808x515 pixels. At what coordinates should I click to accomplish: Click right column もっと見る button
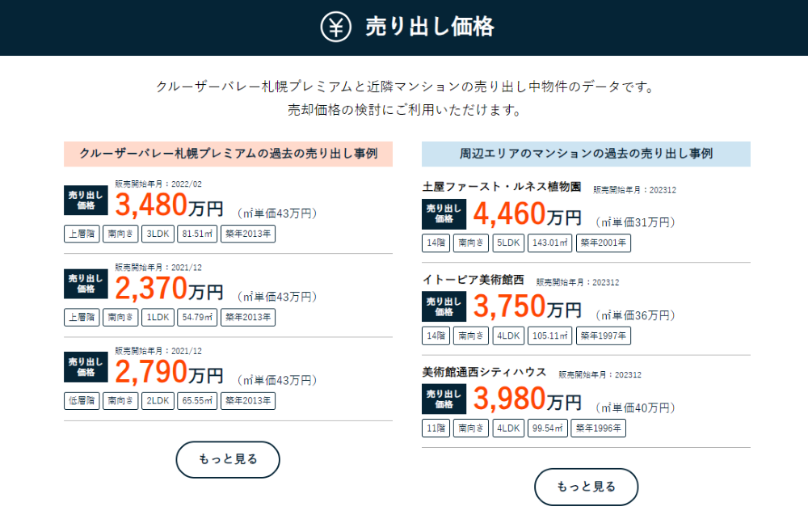click(x=586, y=487)
